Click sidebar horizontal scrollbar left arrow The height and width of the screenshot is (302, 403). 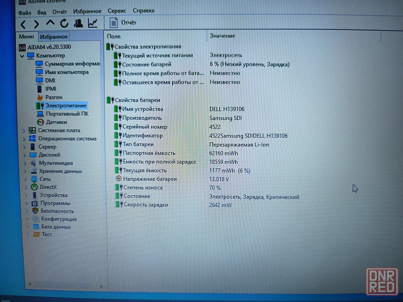click(x=30, y=284)
